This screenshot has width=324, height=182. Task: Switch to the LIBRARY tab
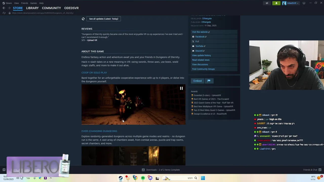32,8
